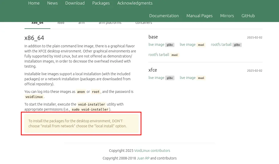
Task: Open the GitHub link in navbar
Action: coord(248,16)
